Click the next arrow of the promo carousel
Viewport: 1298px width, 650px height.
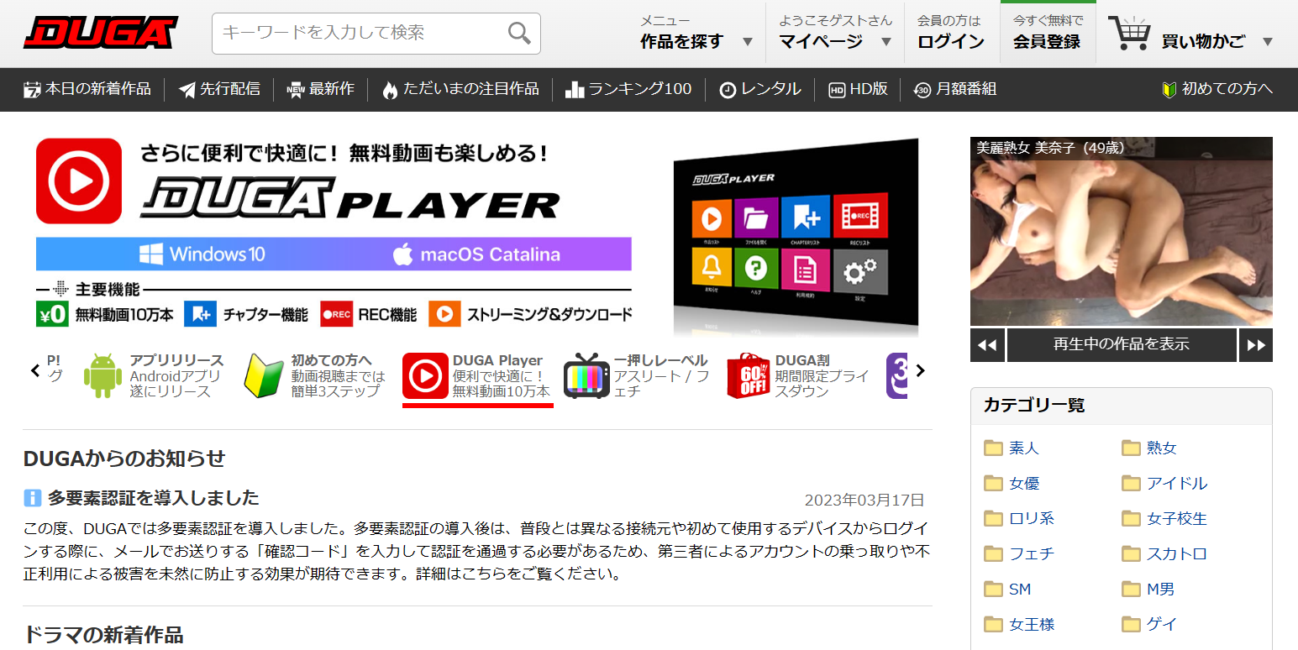[920, 370]
